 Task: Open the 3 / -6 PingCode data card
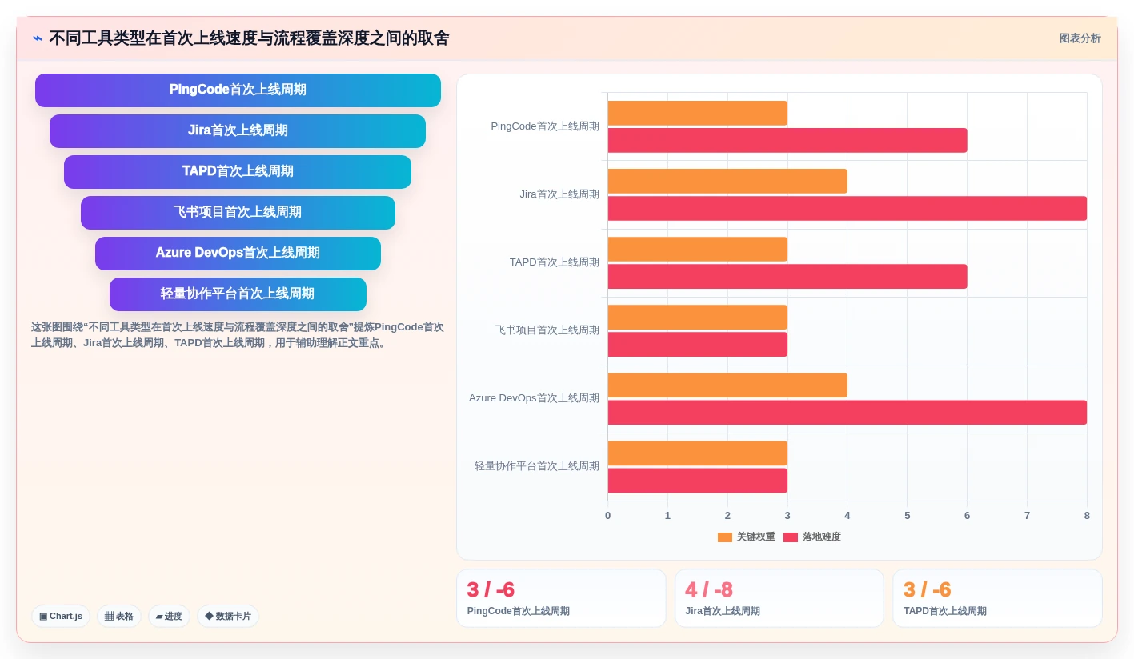click(561, 598)
